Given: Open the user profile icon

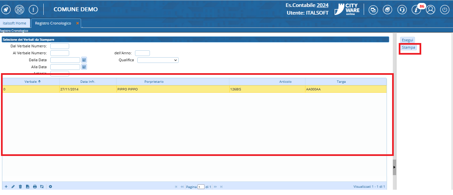Looking at the screenshot, I should pyautogui.click(x=430, y=10).
